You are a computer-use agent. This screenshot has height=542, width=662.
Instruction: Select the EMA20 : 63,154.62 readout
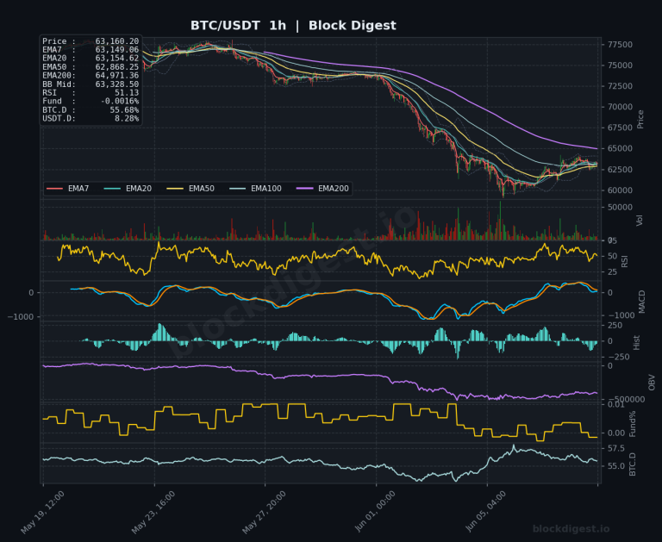91,59
